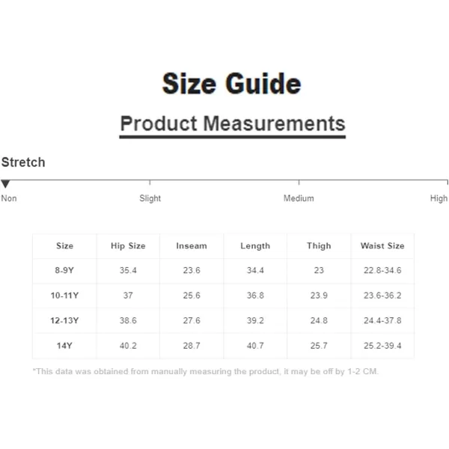Click the Thigh column header

319,246
